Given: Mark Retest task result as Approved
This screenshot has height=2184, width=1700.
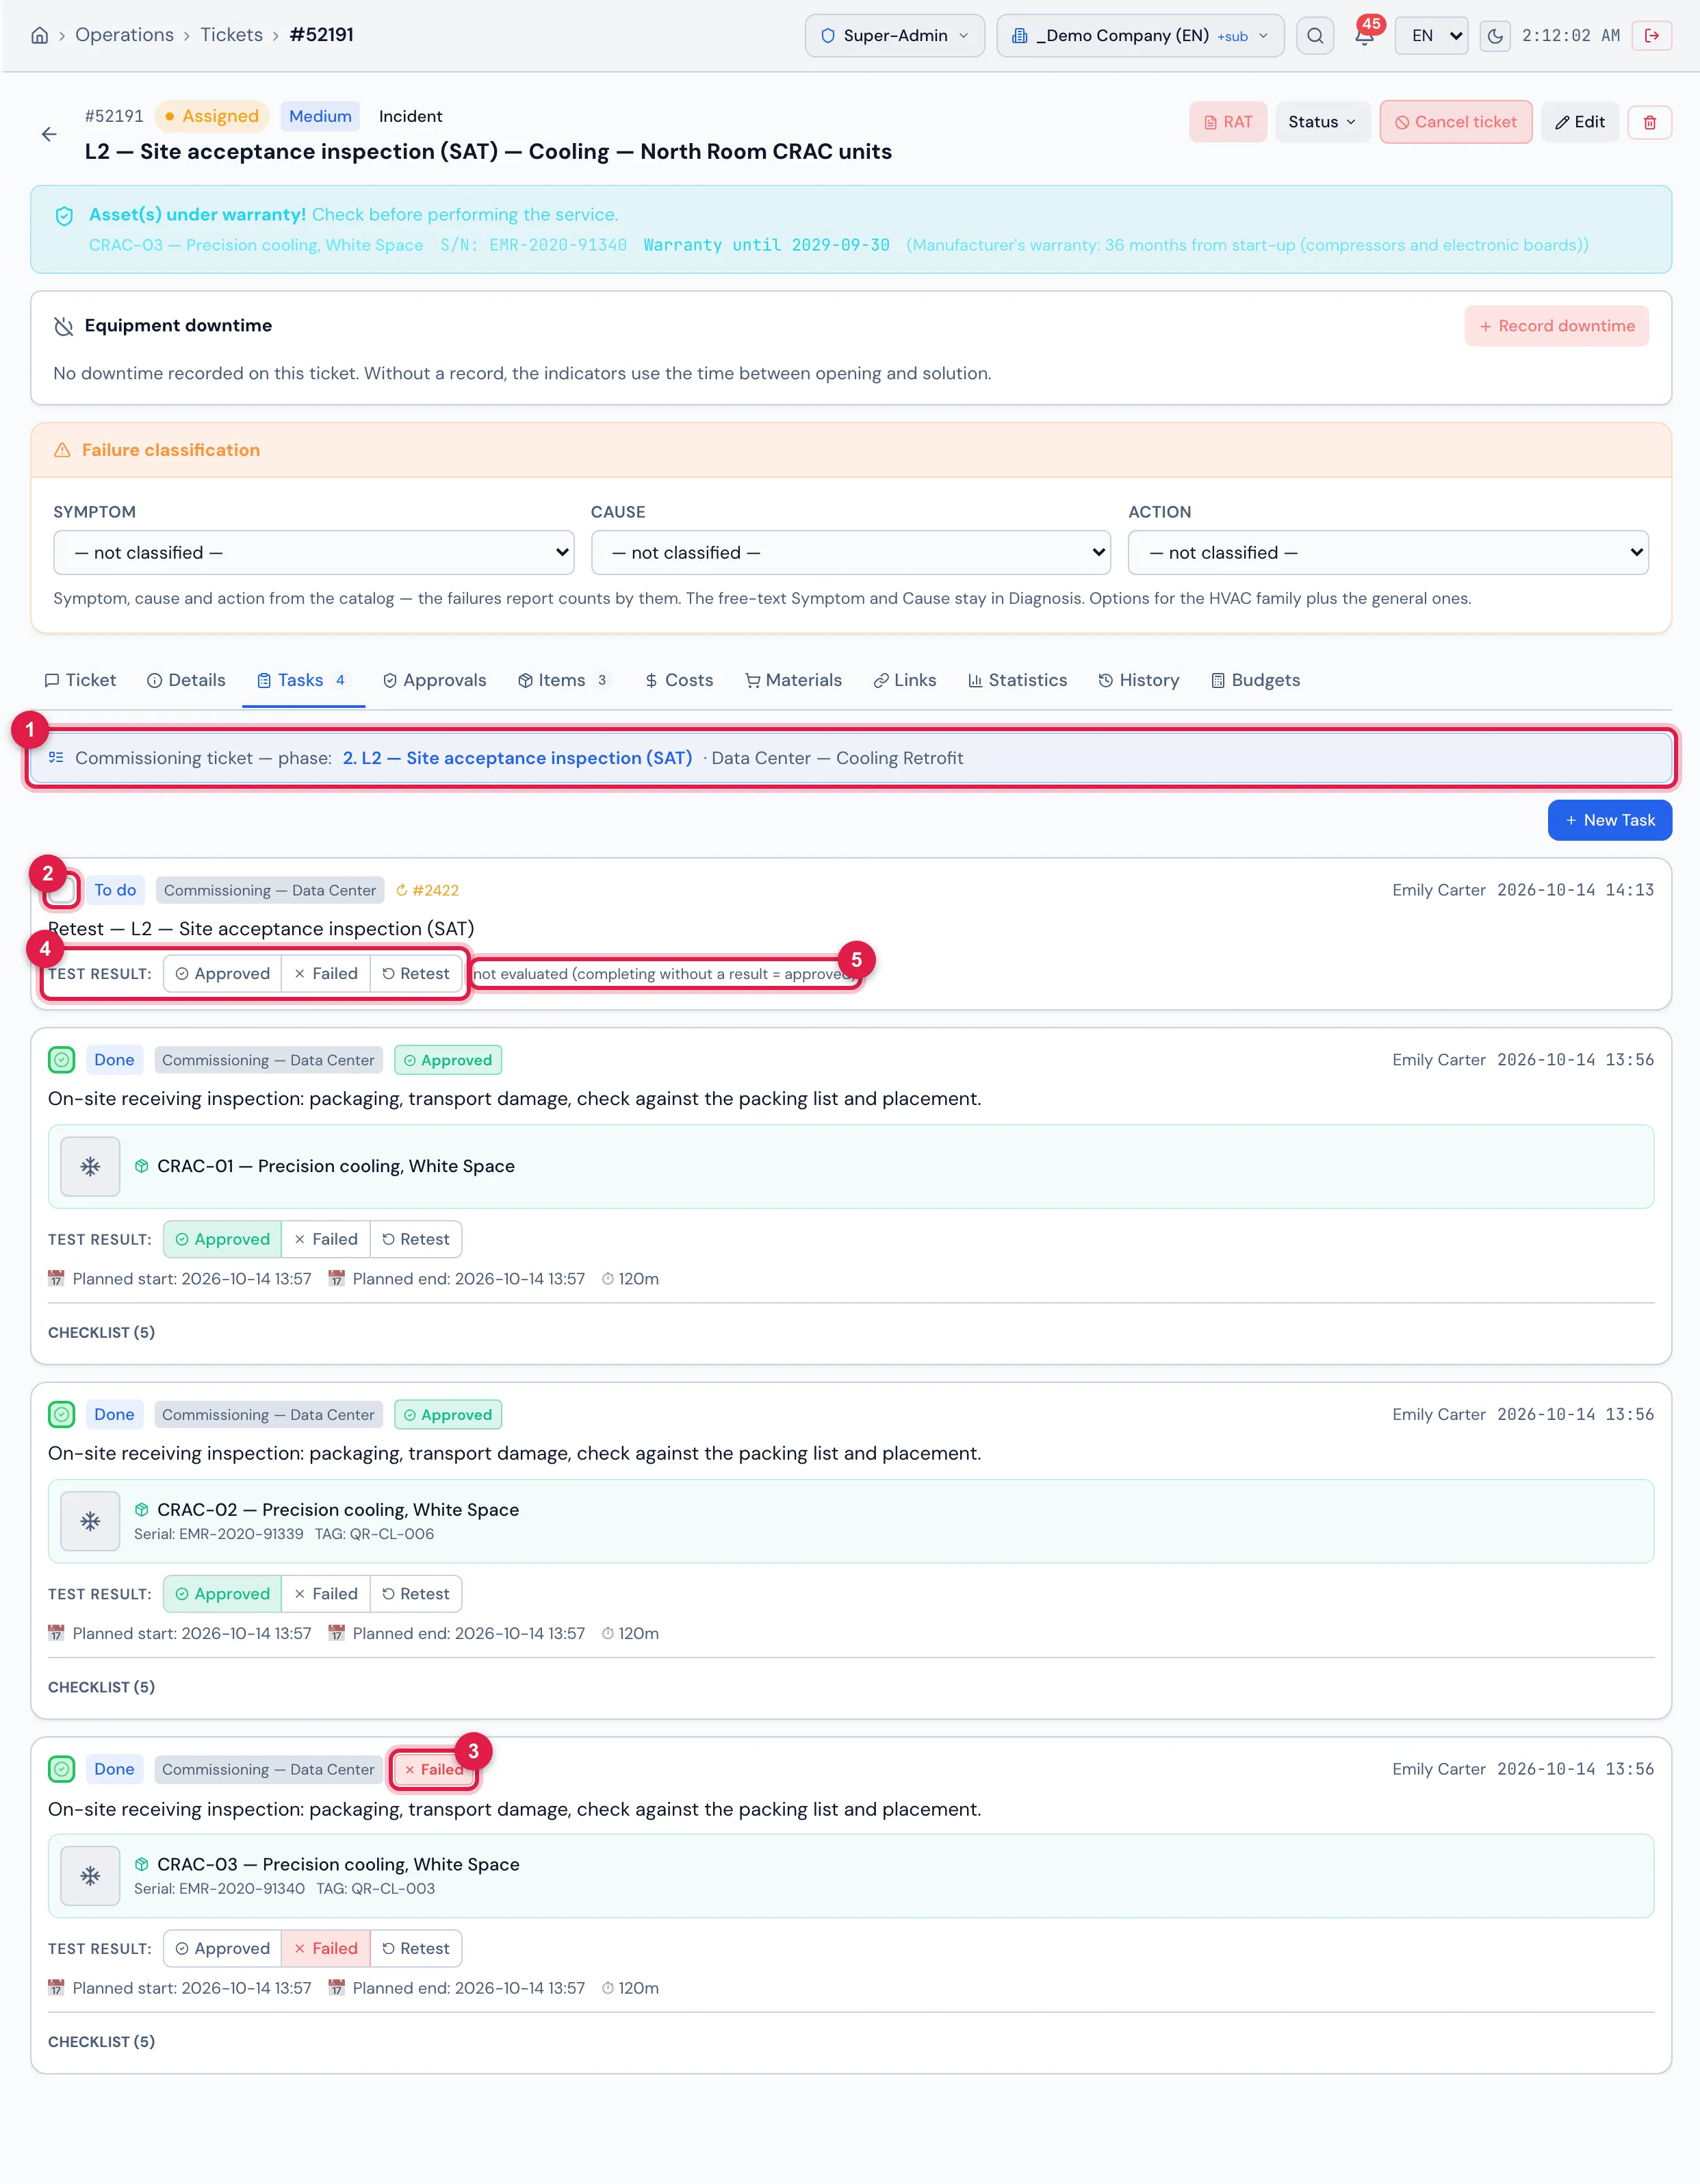Looking at the screenshot, I should pos(222,974).
